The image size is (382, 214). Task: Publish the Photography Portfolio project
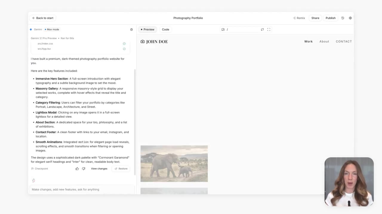coord(330,18)
